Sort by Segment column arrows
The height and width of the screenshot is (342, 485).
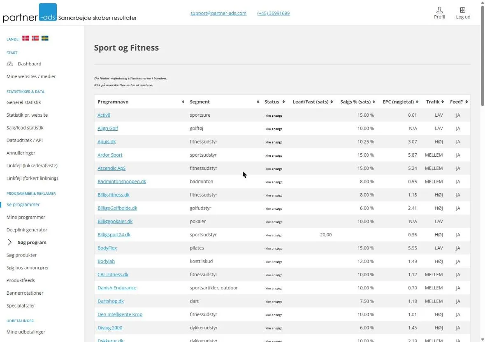pyautogui.click(x=258, y=102)
